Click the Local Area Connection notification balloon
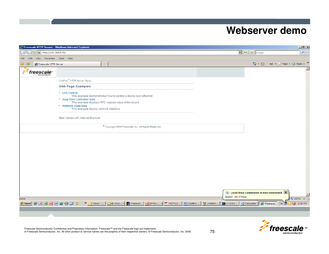This screenshot has width=329, height=254. pos(256,195)
